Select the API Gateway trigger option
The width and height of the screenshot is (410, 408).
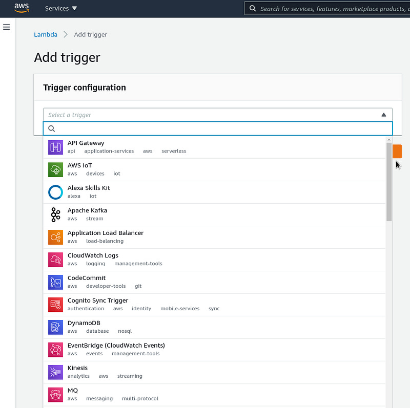pos(214,147)
